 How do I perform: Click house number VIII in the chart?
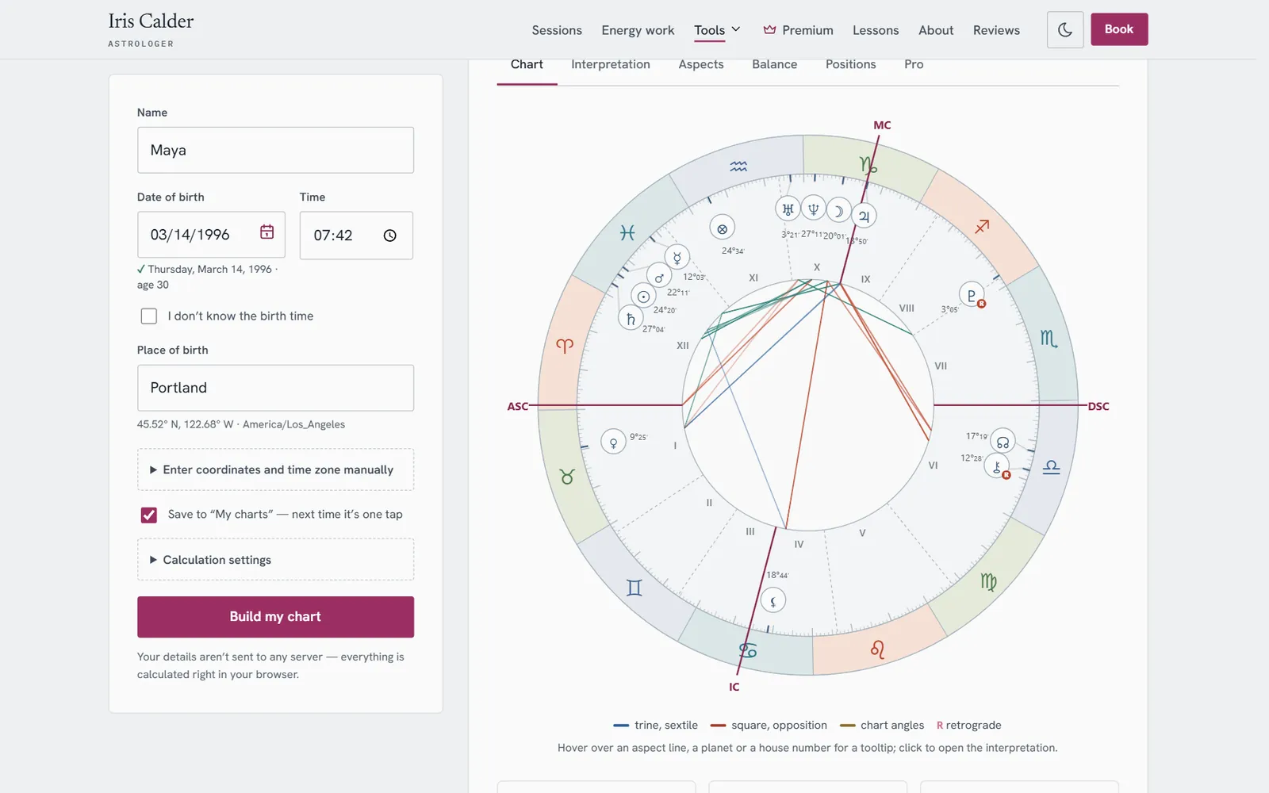[907, 308]
